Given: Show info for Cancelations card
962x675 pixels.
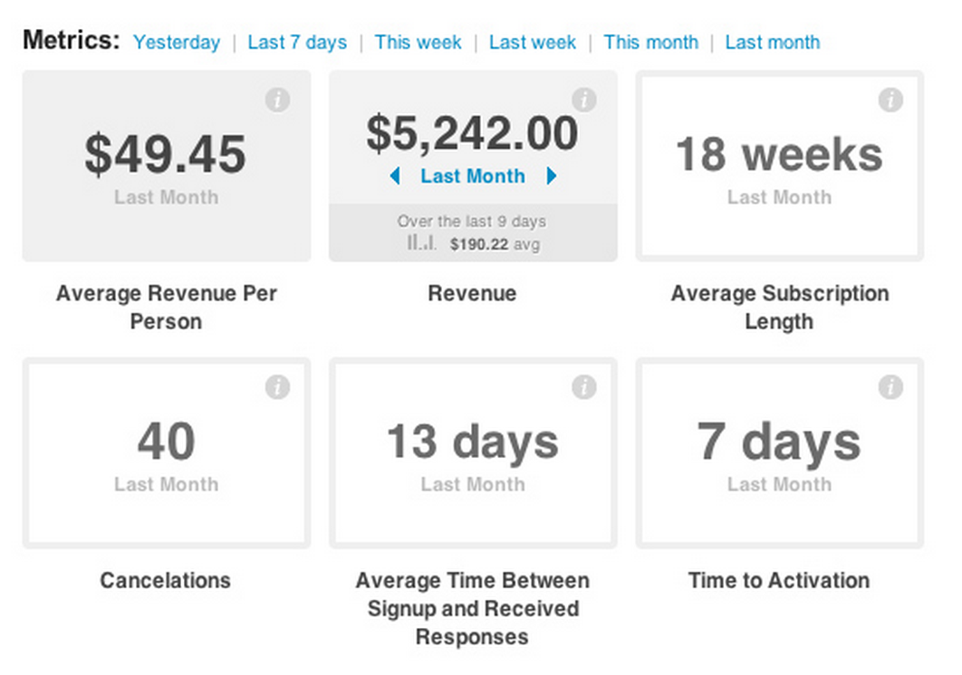Looking at the screenshot, I should pos(278,387).
